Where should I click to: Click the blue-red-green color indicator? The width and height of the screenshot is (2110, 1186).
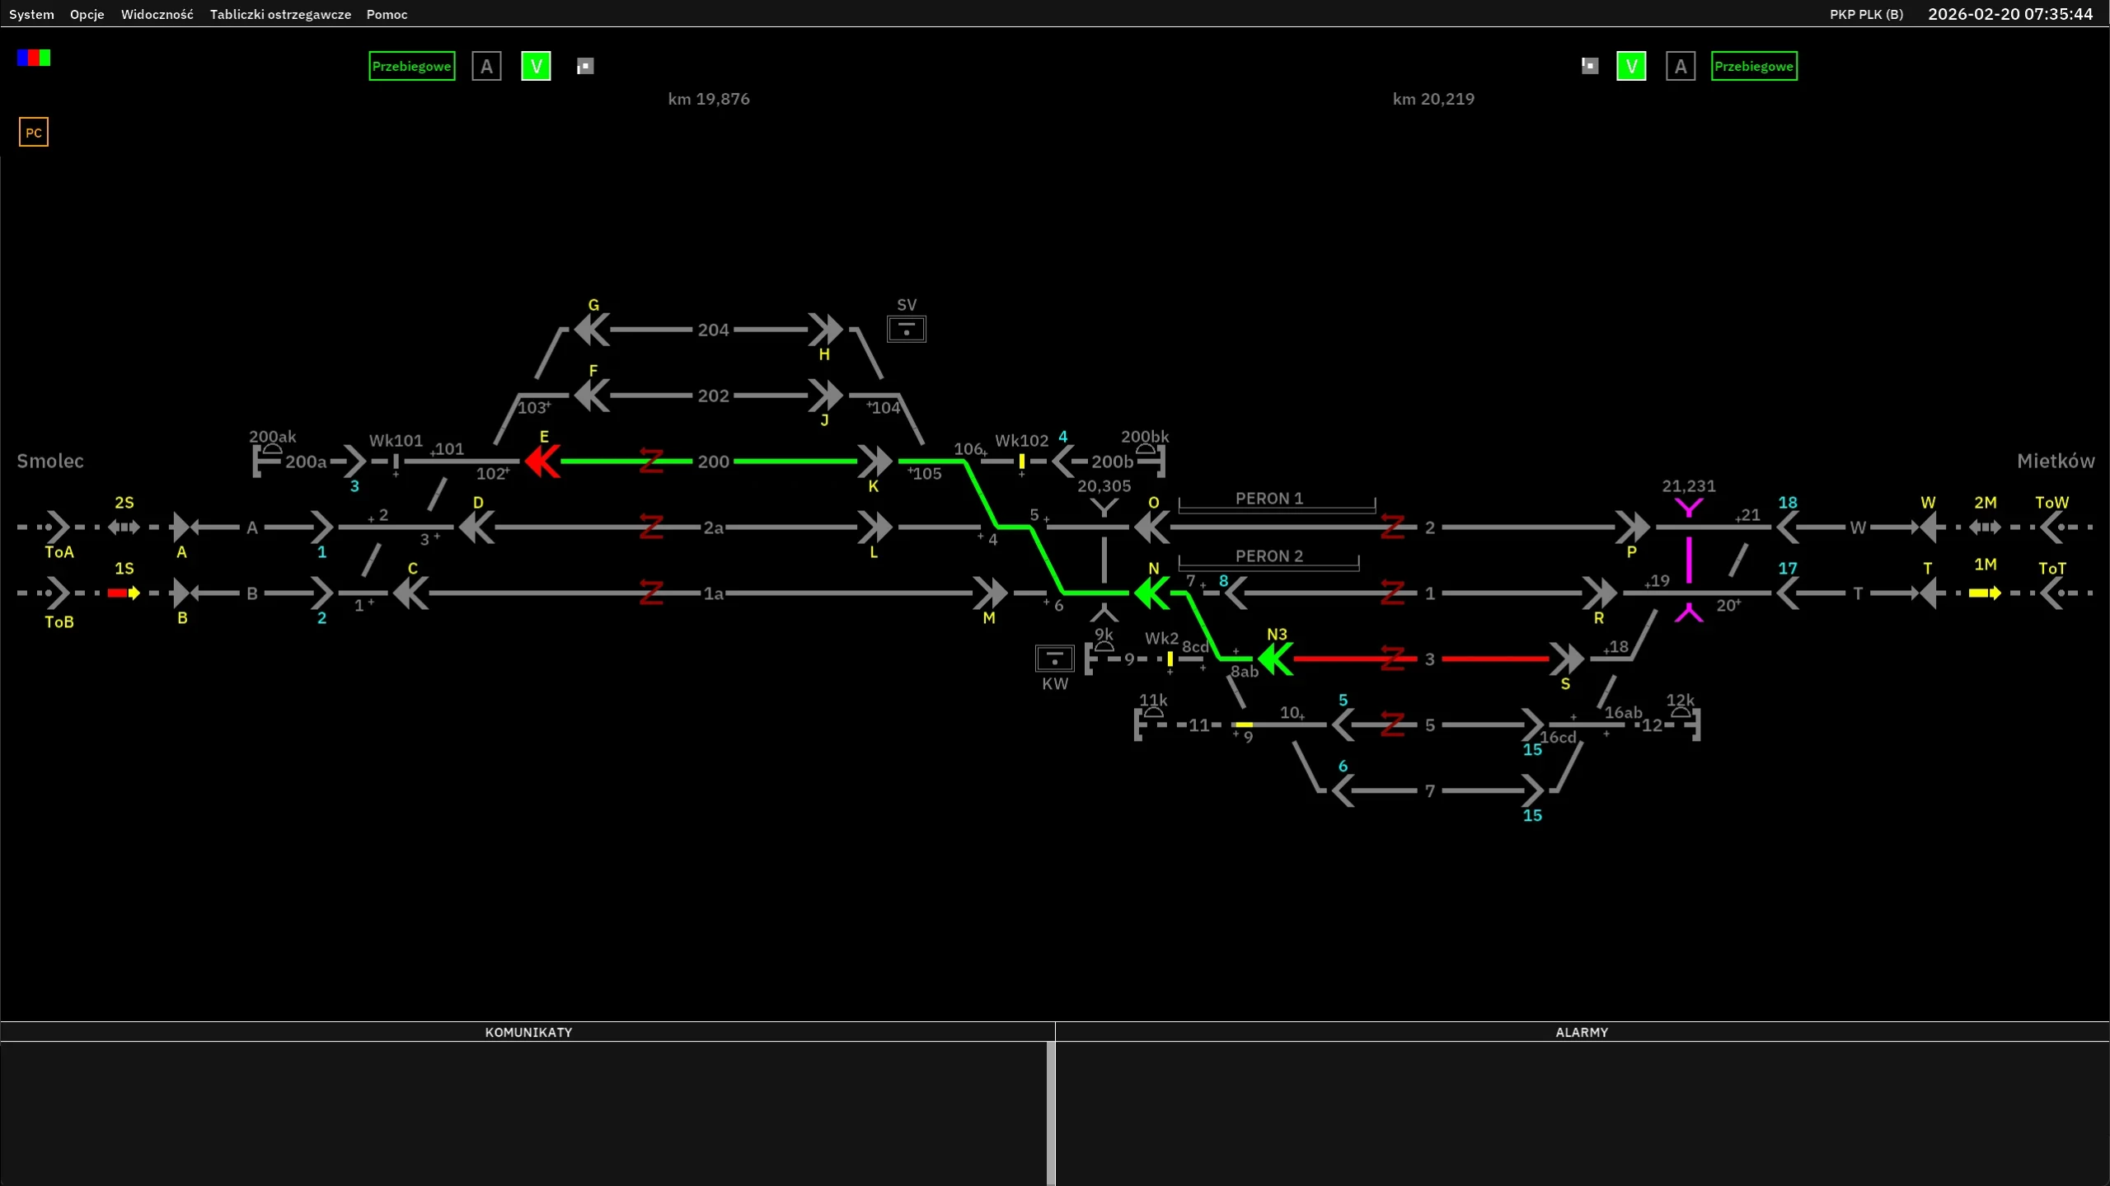[34, 58]
